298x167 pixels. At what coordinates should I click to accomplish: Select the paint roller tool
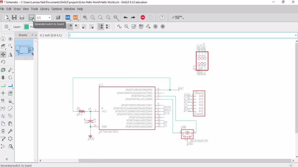3,139
